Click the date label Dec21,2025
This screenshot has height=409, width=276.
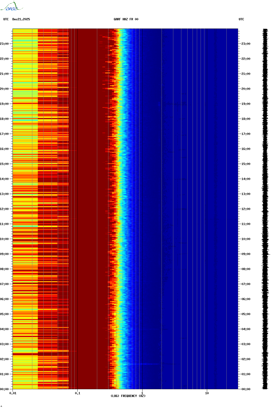pos(21,19)
